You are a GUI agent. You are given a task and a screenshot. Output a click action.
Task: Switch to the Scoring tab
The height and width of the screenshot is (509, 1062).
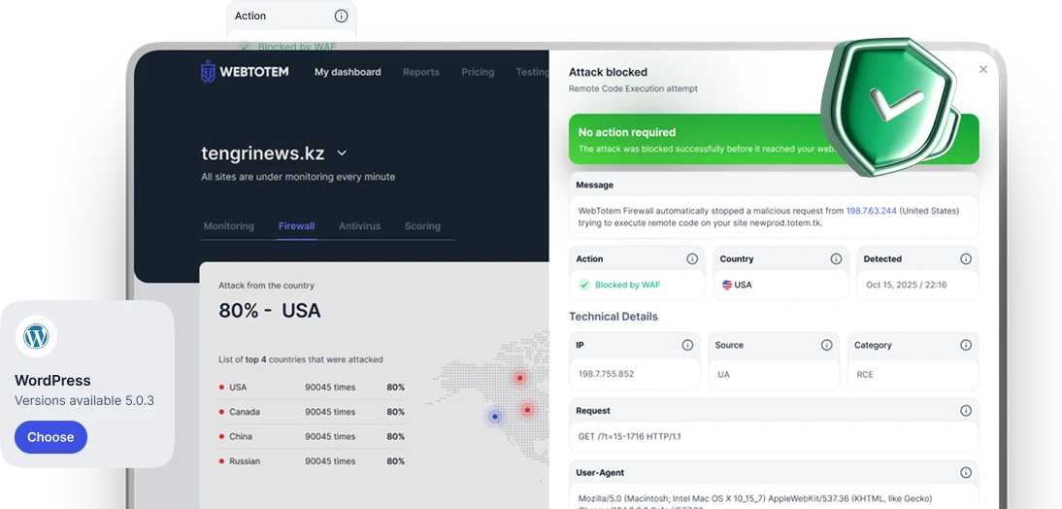pyautogui.click(x=422, y=226)
